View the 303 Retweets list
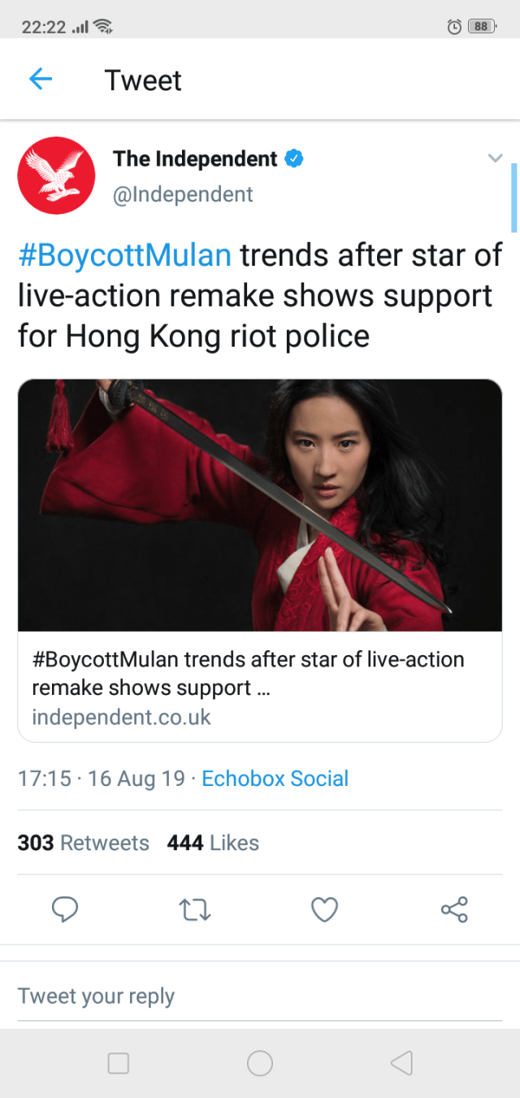 [84, 843]
